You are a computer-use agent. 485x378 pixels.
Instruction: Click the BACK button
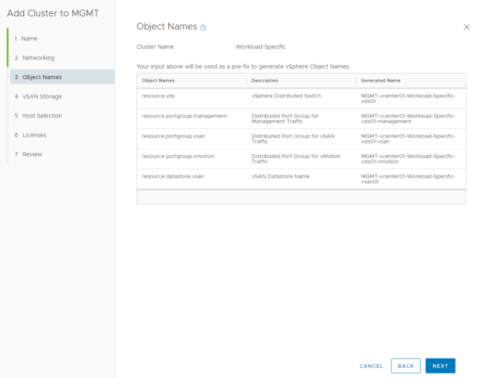(406, 366)
